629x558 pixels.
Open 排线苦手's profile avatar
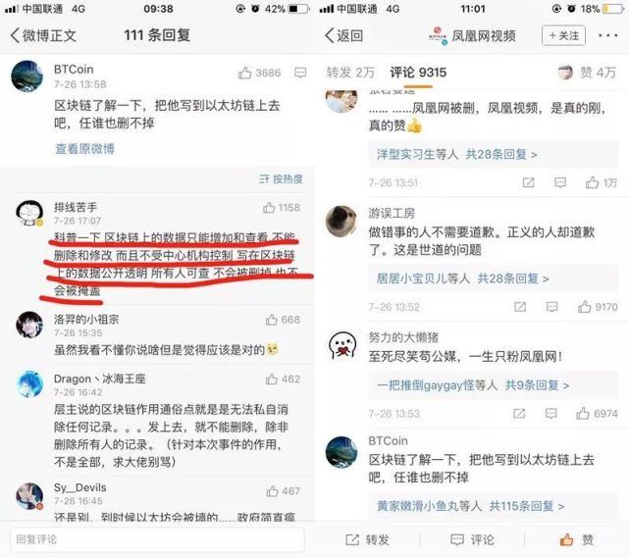(x=29, y=213)
